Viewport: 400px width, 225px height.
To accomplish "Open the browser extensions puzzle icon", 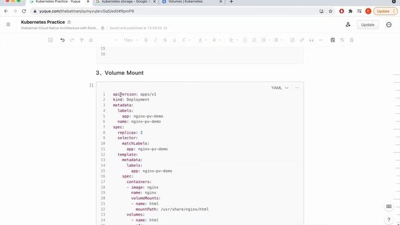I will (x=351, y=11).
